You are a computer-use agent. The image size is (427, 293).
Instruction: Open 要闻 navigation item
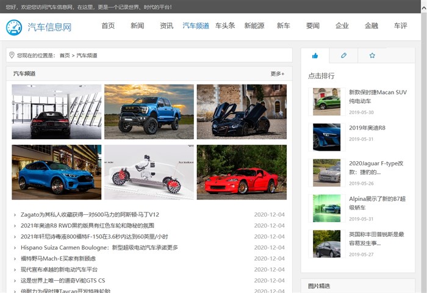click(312, 26)
